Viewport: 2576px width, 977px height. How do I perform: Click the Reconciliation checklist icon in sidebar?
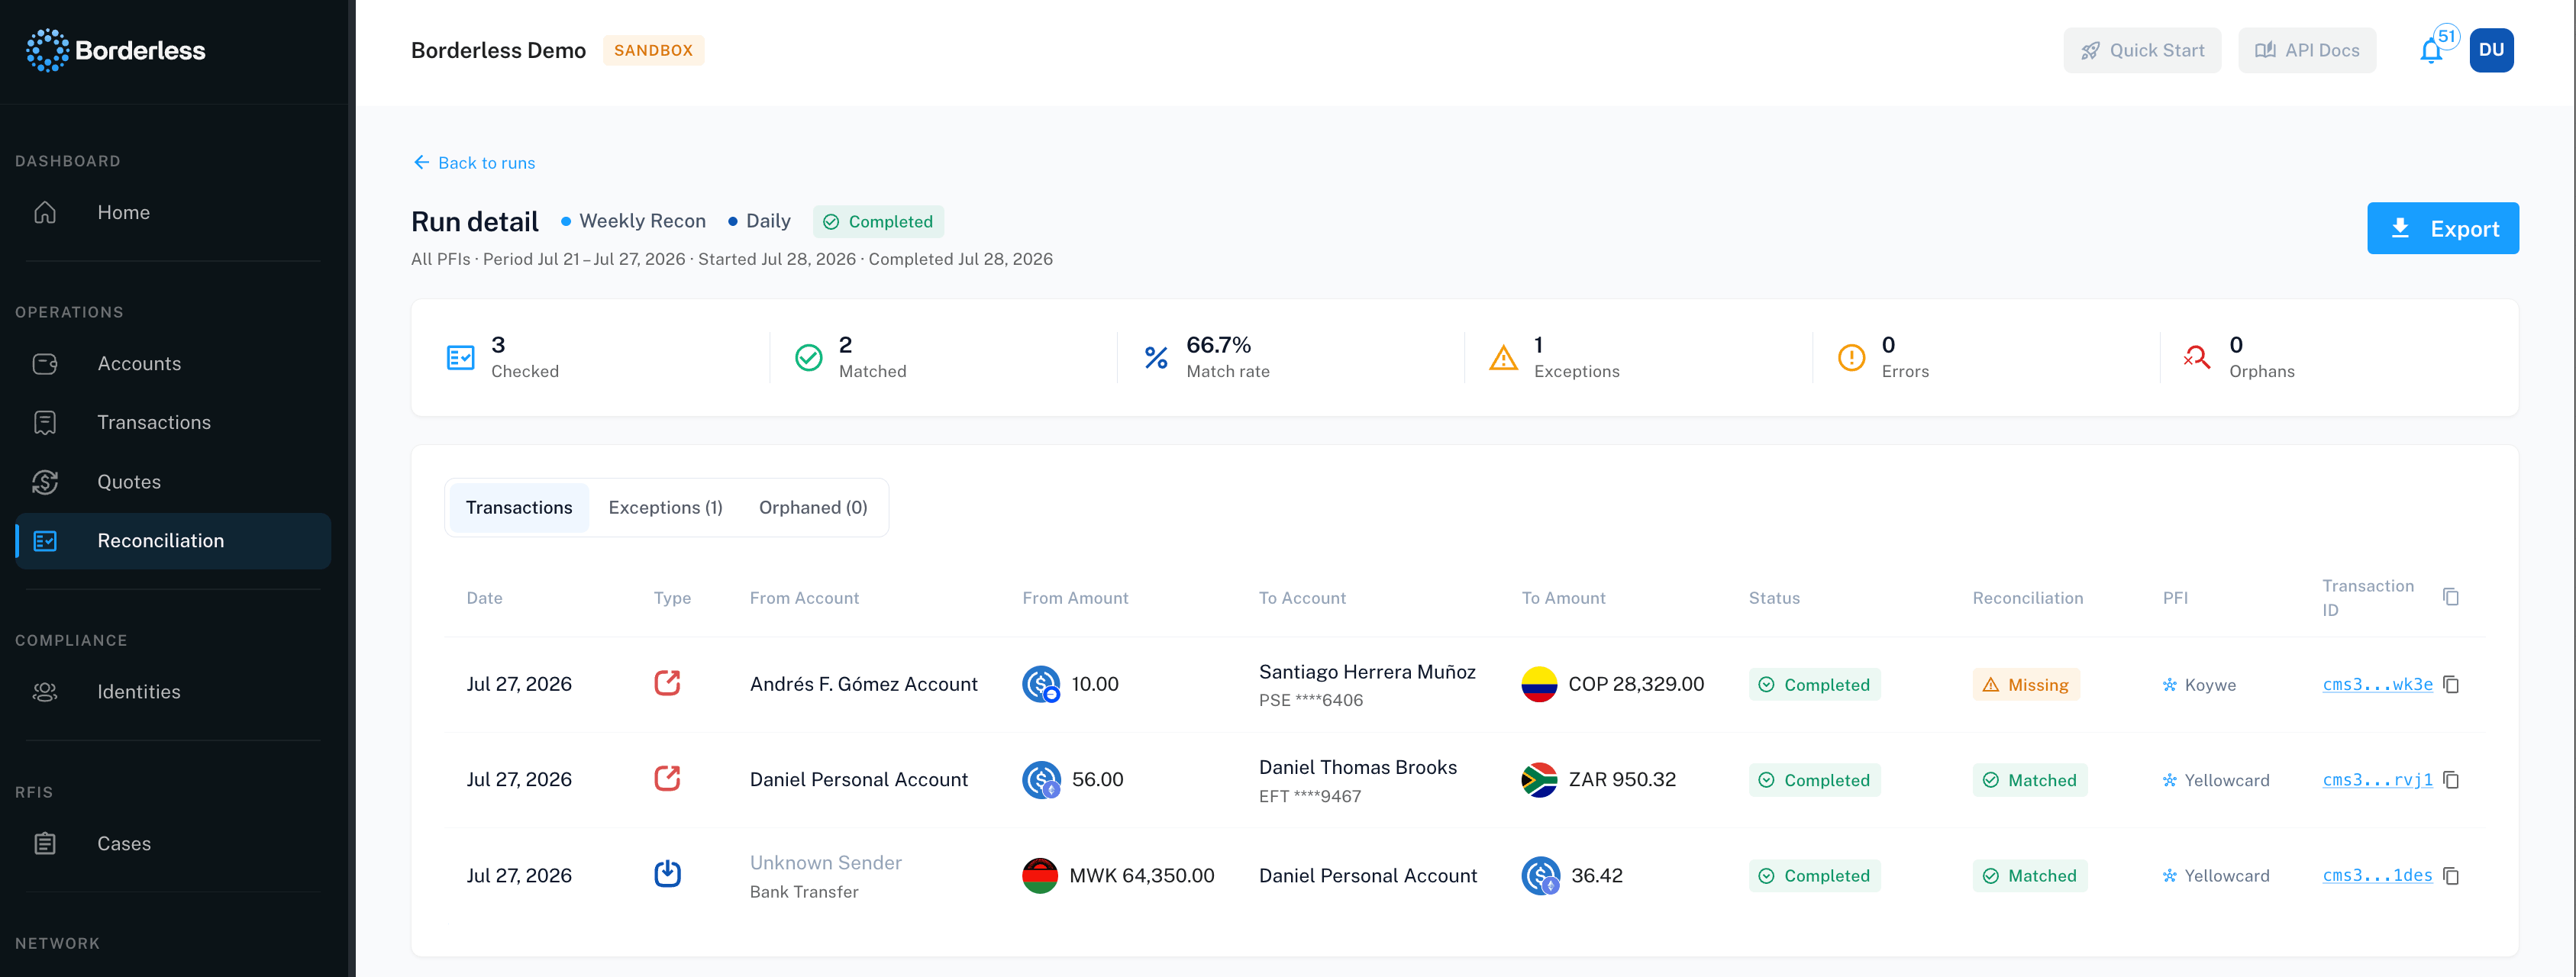click(45, 541)
